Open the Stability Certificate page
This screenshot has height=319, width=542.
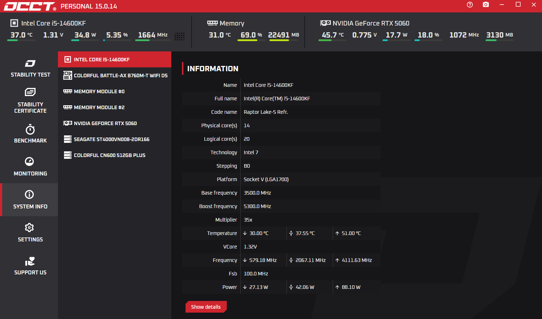[x=30, y=101]
